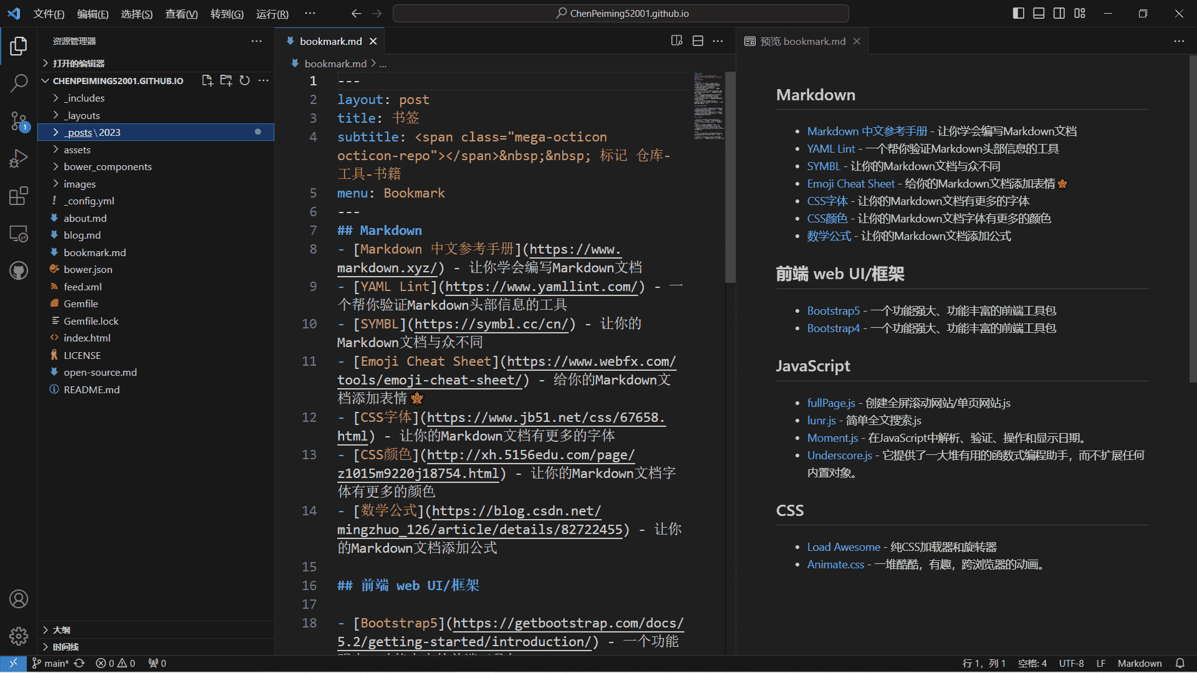Open preview pane more actions menu

(1179, 41)
